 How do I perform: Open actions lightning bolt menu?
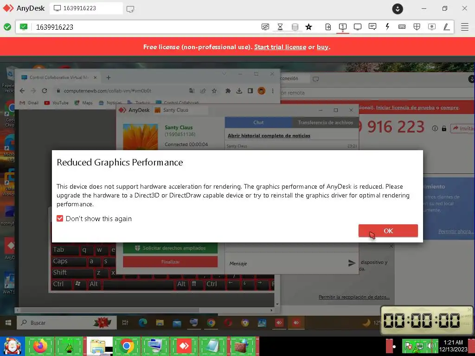(x=387, y=26)
